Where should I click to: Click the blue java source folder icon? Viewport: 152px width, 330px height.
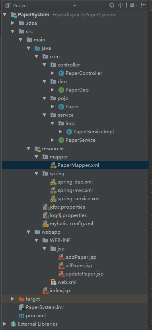(37, 49)
